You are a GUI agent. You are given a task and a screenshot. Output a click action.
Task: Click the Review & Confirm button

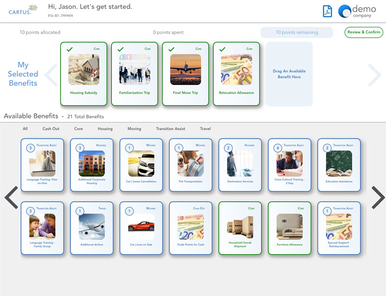pyautogui.click(x=364, y=32)
